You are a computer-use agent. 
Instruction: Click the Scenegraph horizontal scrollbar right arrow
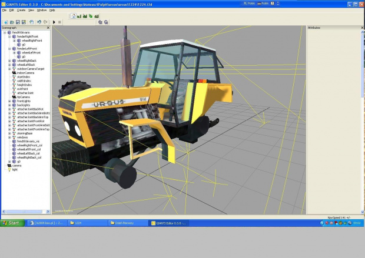point(48,212)
